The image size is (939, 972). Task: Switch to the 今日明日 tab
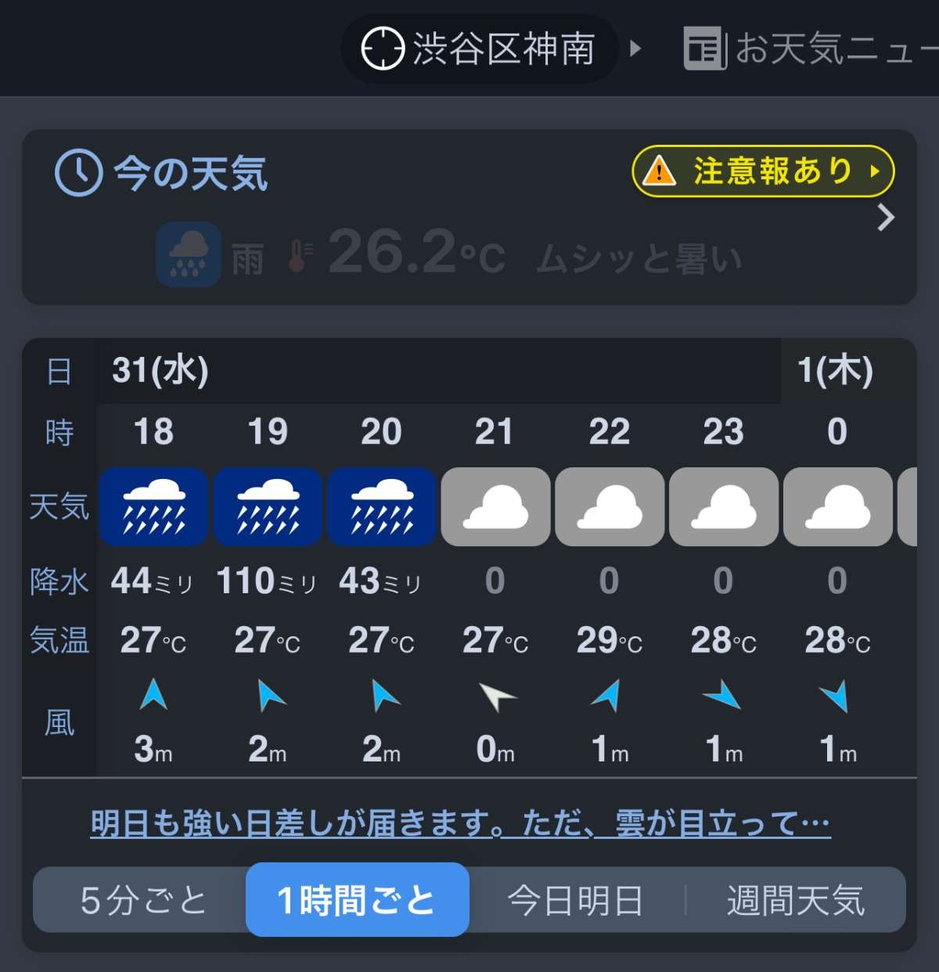click(575, 900)
